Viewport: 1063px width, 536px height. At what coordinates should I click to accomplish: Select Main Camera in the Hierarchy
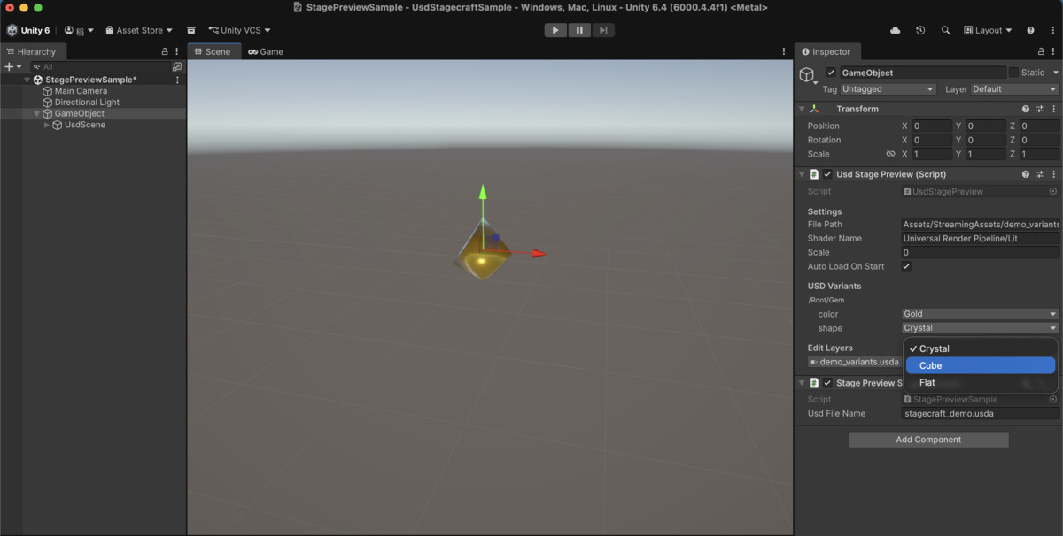(x=81, y=91)
